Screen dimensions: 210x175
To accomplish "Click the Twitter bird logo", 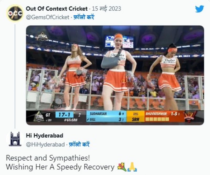I will pos(199,9).
